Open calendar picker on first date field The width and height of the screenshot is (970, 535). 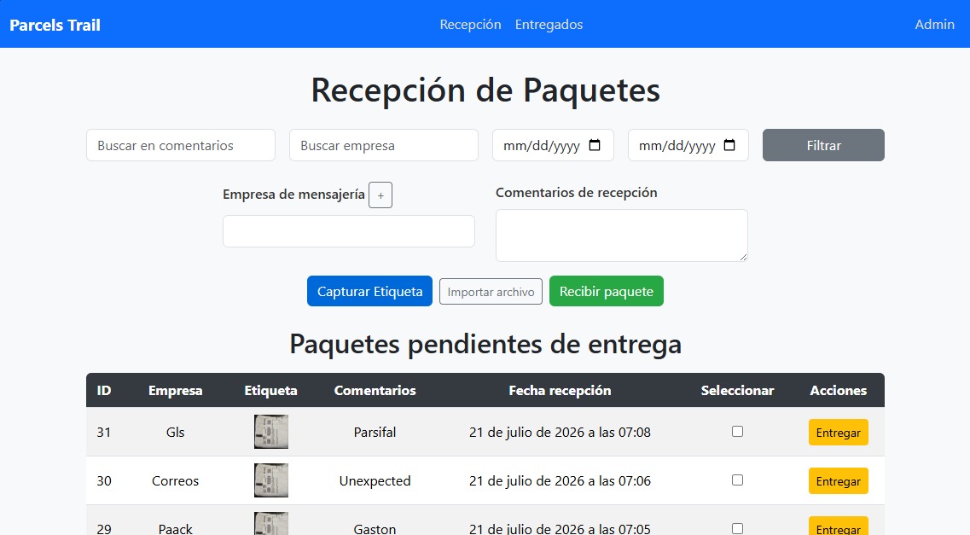[x=595, y=145]
